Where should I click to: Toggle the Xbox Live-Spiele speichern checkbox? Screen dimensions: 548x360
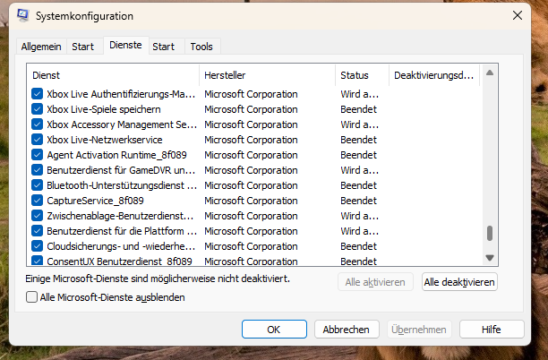coord(37,109)
